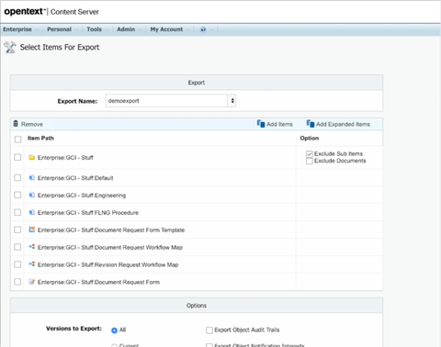Screen dimensions: 441x347
Task: Click the Stuff:Default category icon
Action: (x=31, y=177)
